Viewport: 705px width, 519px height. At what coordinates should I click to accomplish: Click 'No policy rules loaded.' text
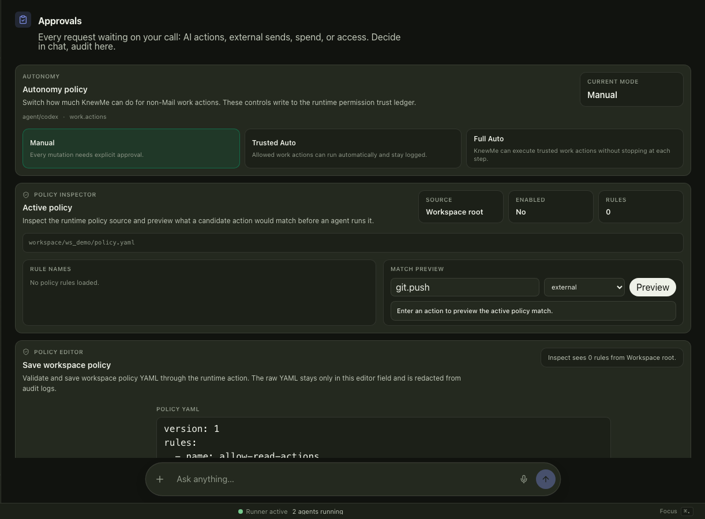click(65, 283)
